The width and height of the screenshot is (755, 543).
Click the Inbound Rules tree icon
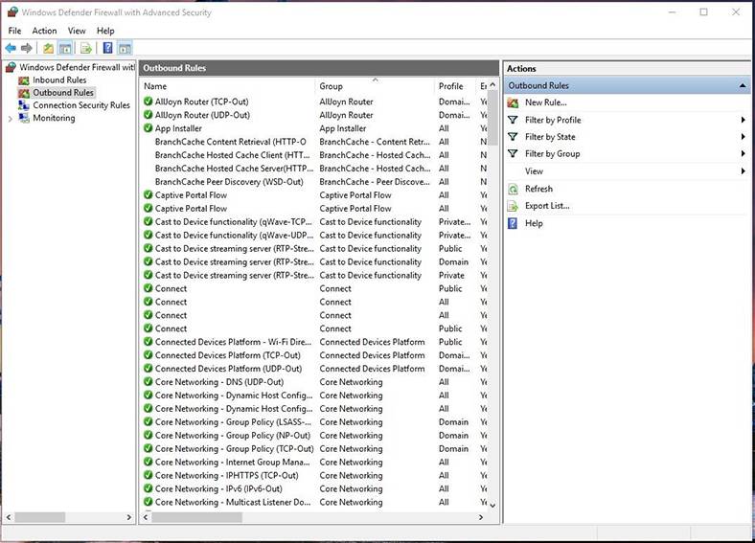(x=24, y=80)
